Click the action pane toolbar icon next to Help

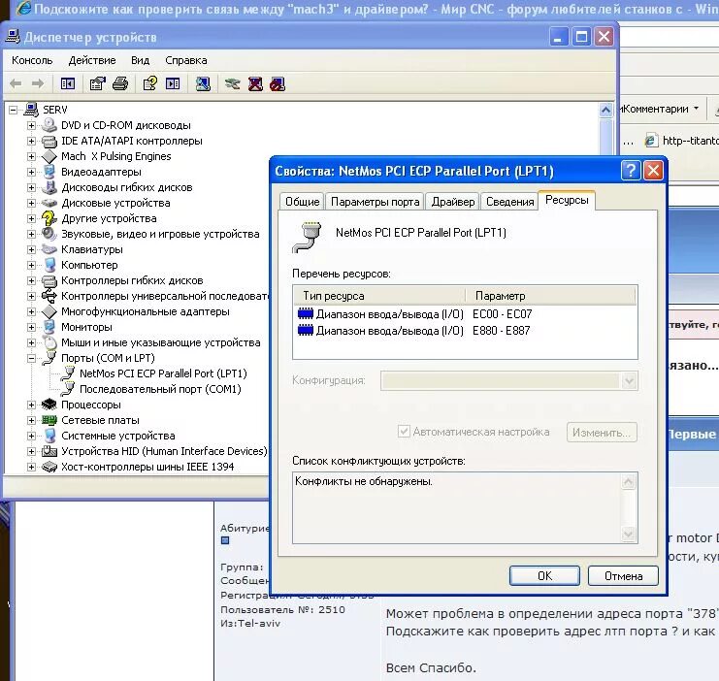pyautogui.click(x=173, y=84)
